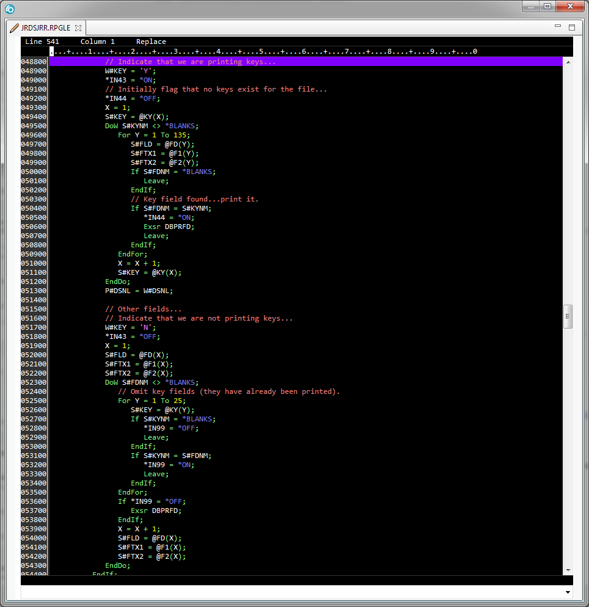Click the comment 'Indicate that we are printing keys...'
589x607 pixels.
tap(190, 62)
